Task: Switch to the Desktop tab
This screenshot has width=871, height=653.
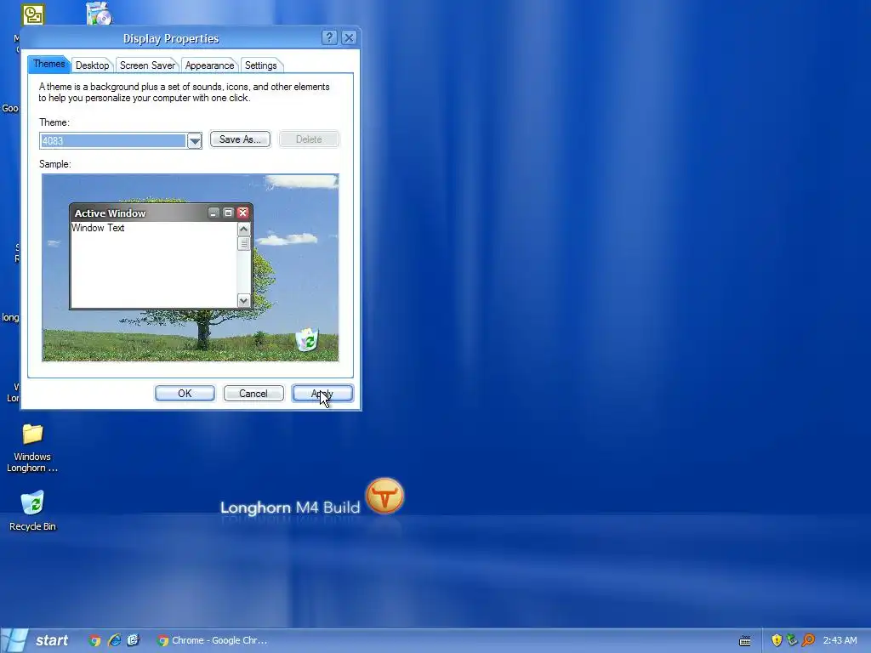Action: [x=92, y=65]
